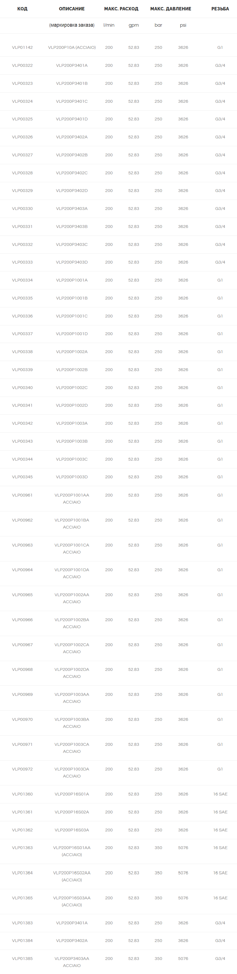
Task: Click the 5076 psi value in row VLP01365
Action: coord(183,898)
